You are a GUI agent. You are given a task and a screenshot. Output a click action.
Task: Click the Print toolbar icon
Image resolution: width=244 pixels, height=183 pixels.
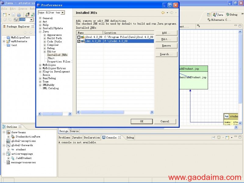point(19,15)
